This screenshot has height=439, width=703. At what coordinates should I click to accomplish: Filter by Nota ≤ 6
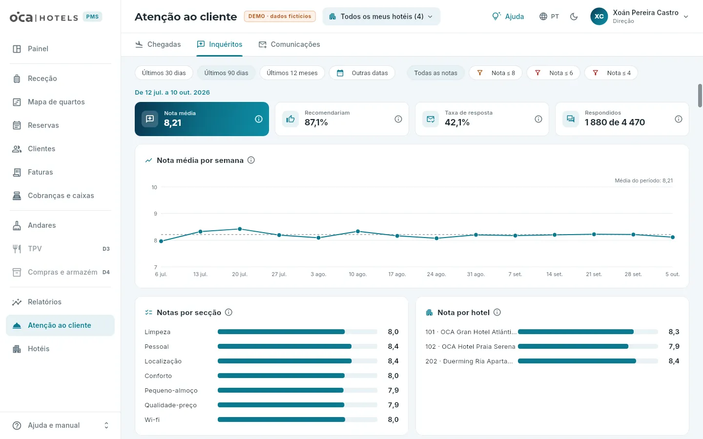pyautogui.click(x=553, y=73)
